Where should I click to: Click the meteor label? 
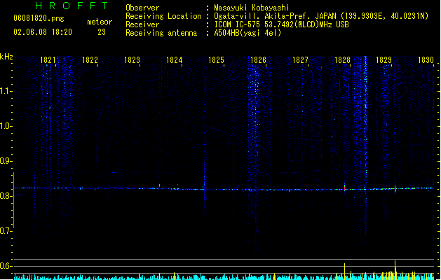(x=100, y=22)
